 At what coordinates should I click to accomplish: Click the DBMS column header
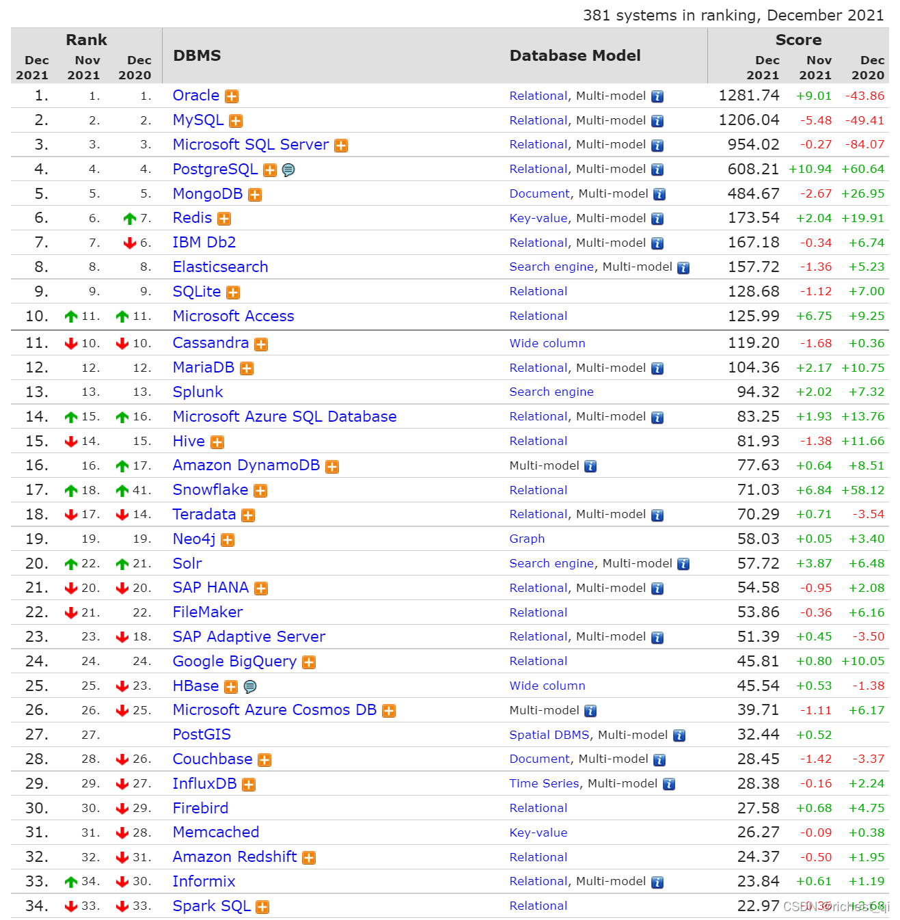197,56
